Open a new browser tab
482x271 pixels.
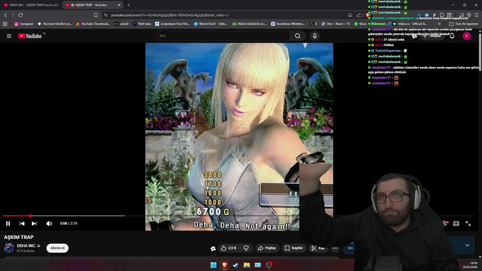coord(128,5)
